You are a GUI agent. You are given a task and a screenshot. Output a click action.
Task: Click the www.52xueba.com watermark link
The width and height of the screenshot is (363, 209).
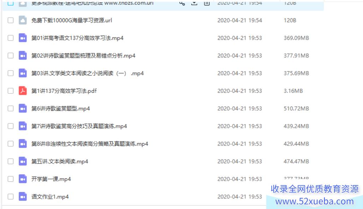(314, 201)
